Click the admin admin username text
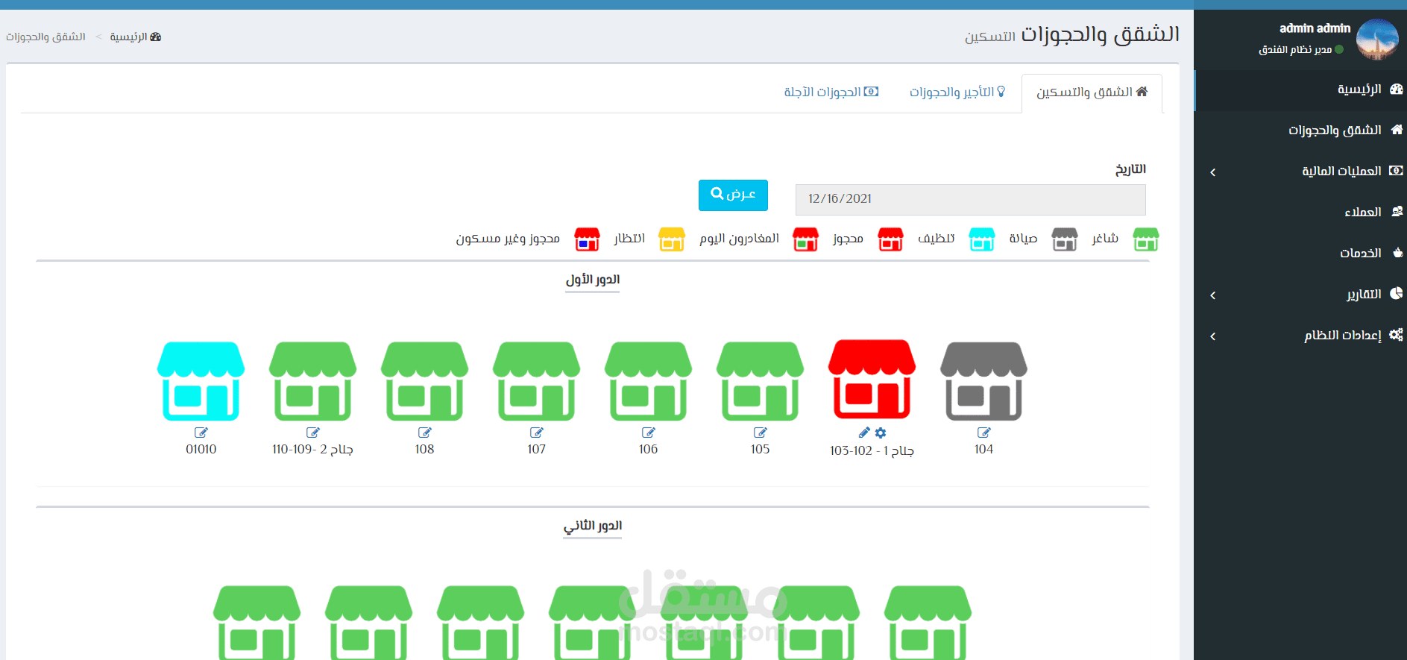The width and height of the screenshot is (1407, 660). [1315, 28]
